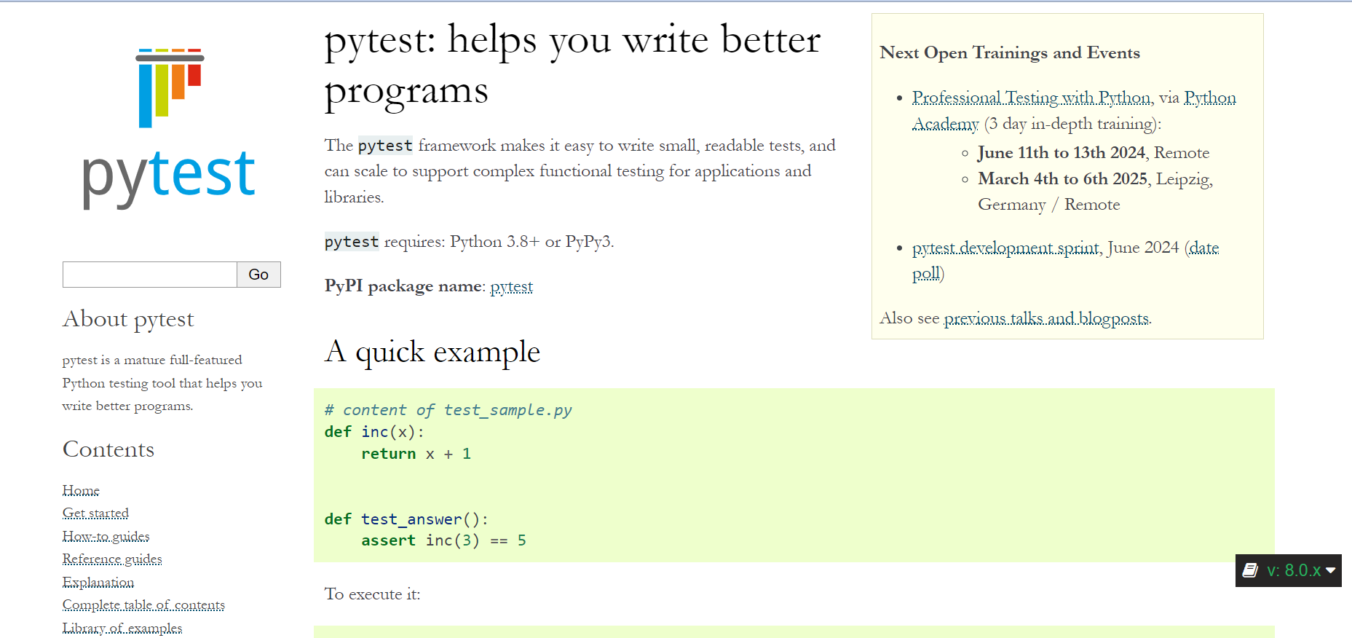
Task: Open the v: 8.0.x version menu arrow
Action: coord(1330,571)
